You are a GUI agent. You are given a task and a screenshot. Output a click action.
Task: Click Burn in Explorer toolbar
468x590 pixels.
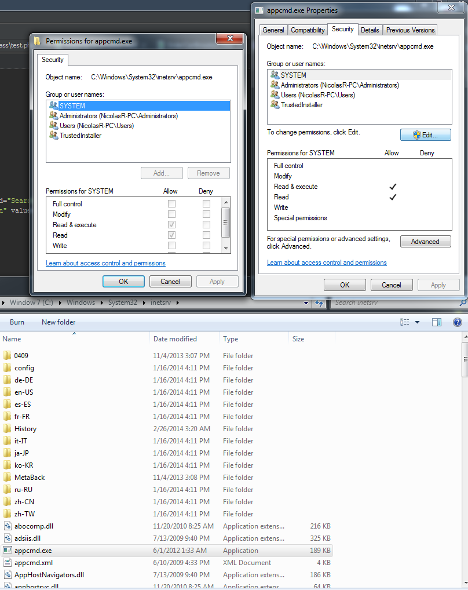tap(17, 322)
